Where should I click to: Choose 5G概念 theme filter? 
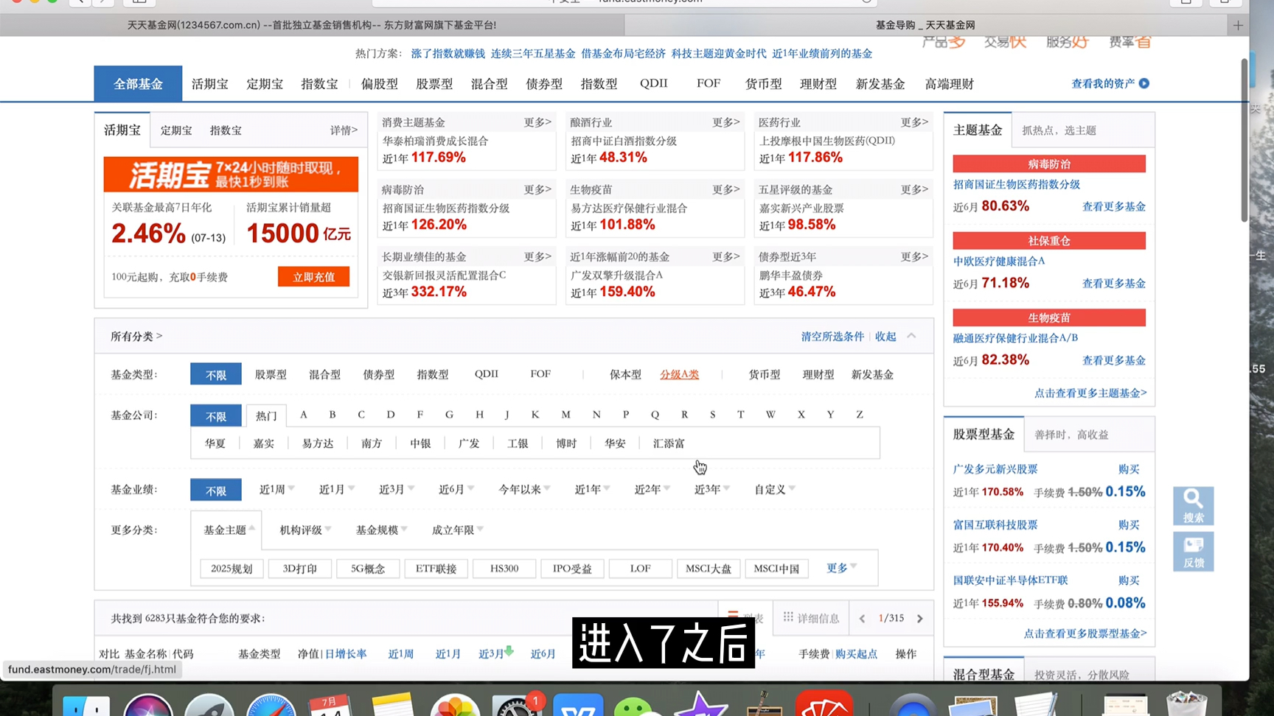point(368,569)
